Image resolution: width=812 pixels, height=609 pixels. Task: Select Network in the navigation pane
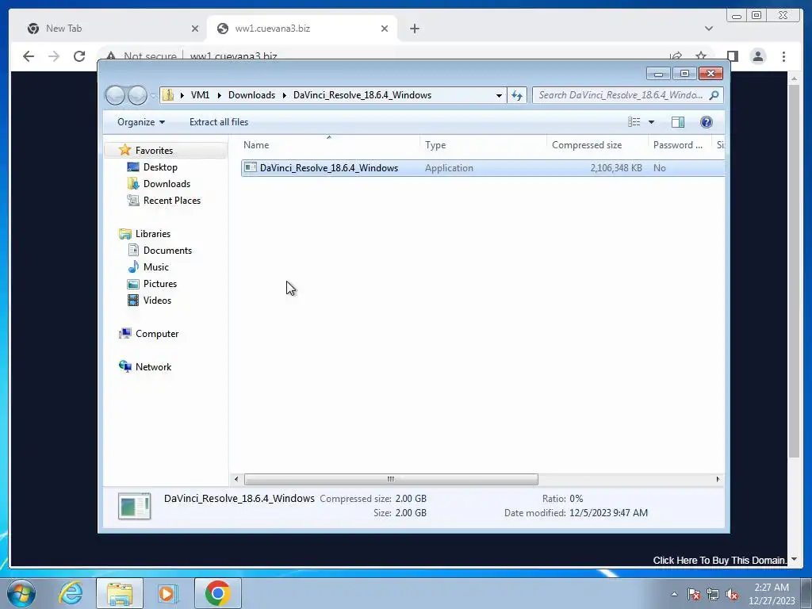pyautogui.click(x=153, y=366)
